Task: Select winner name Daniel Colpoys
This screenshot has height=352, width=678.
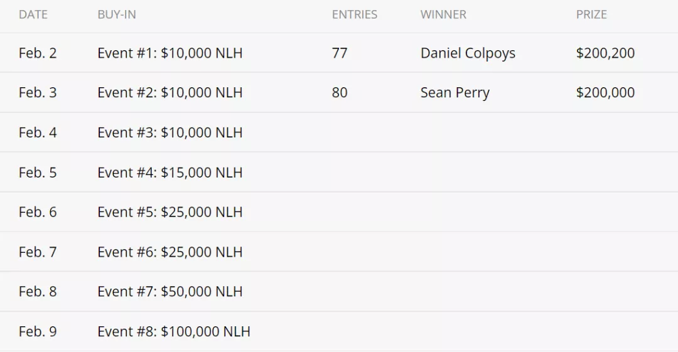Action: tap(468, 53)
